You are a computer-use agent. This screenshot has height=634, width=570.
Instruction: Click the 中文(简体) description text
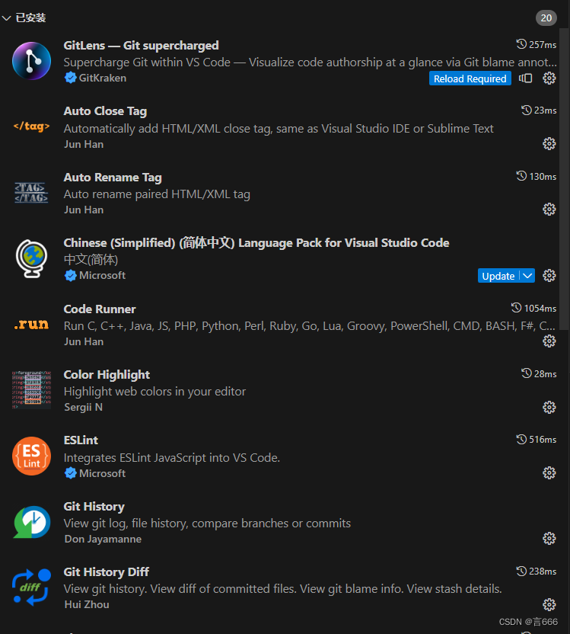[91, 260]
